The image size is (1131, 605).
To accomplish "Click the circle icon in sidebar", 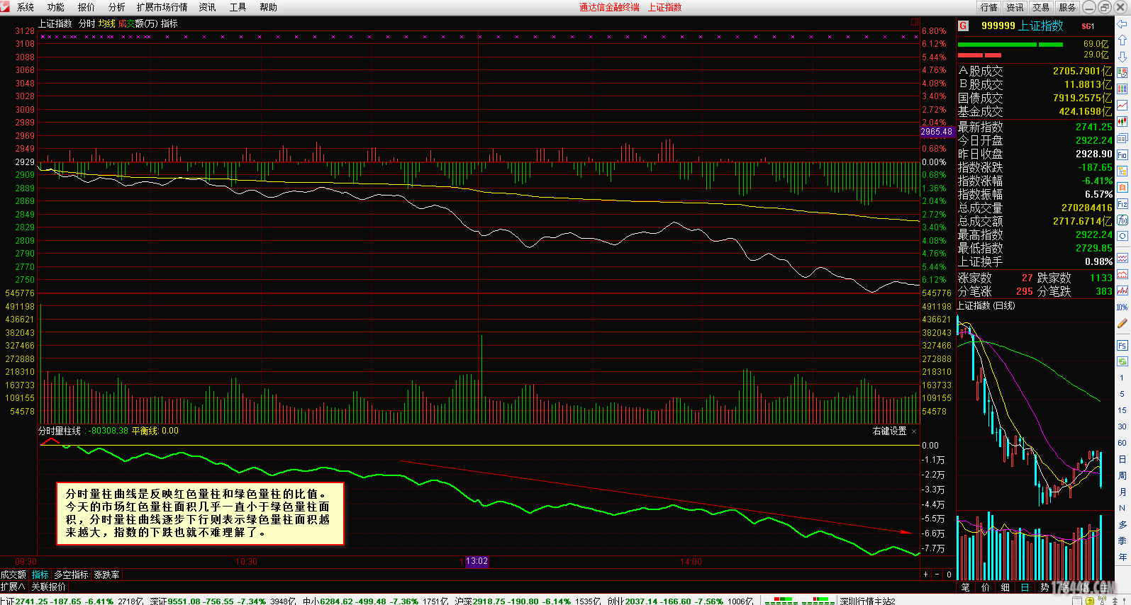I will 1122,236.
